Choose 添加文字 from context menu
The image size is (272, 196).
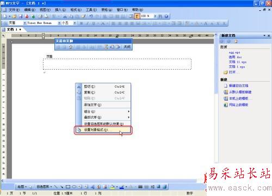click(x=103, y=105)
